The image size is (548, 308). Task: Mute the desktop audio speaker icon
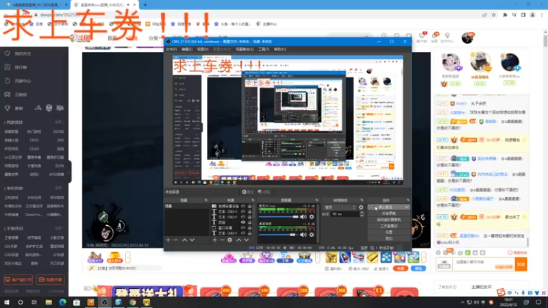(303, 235)
